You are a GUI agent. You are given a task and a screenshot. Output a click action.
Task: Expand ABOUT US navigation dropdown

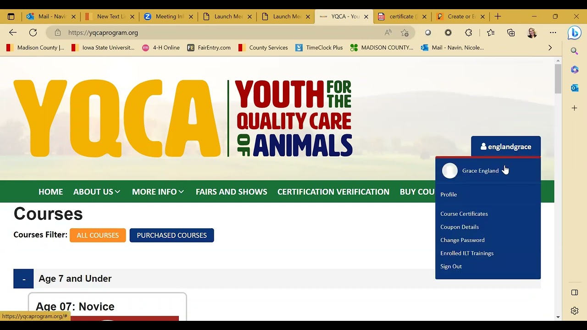[x=97, y=192]
